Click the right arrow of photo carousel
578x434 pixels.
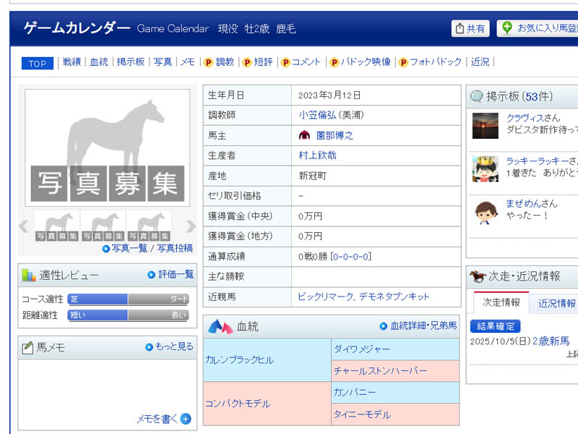coord(191,226)
